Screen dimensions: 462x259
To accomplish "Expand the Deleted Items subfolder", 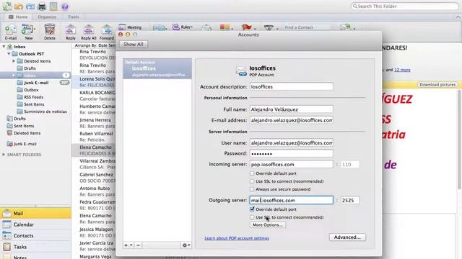I will tap(14, 61).
